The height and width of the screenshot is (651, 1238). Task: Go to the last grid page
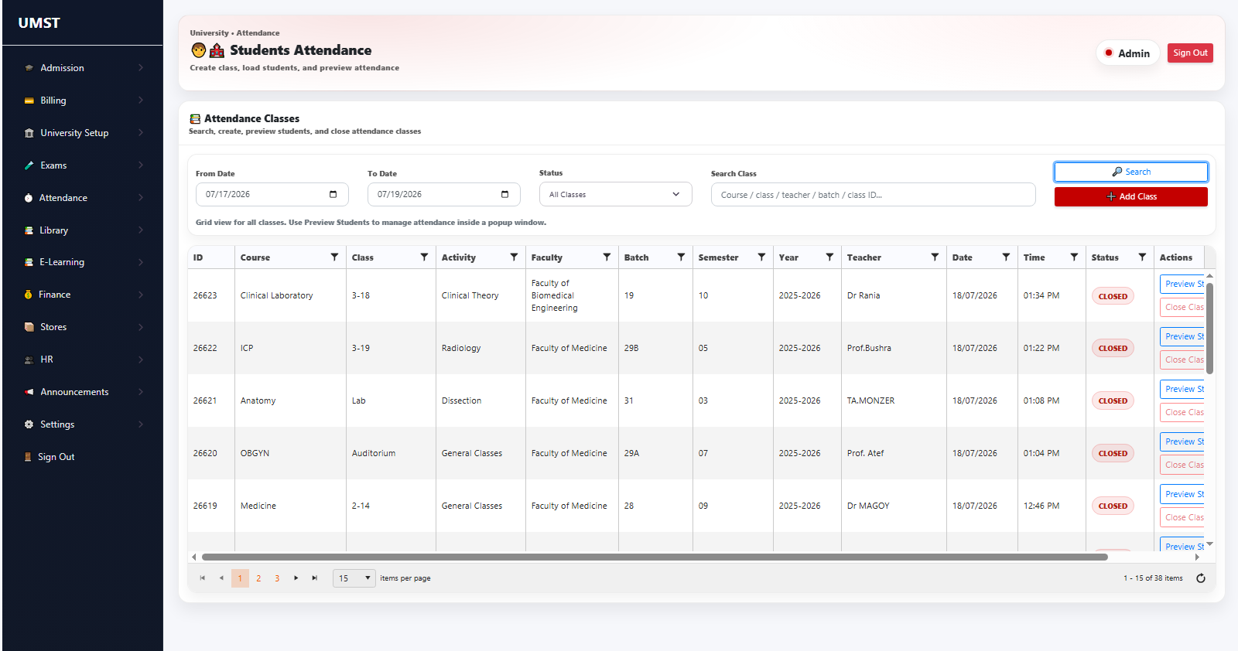coord(314,578)
